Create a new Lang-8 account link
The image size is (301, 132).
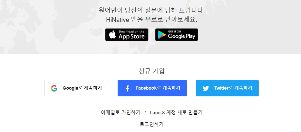click(176, 112)
